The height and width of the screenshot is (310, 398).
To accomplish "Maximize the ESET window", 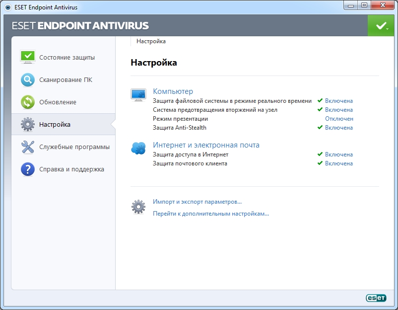I will [x=364, y=5].
